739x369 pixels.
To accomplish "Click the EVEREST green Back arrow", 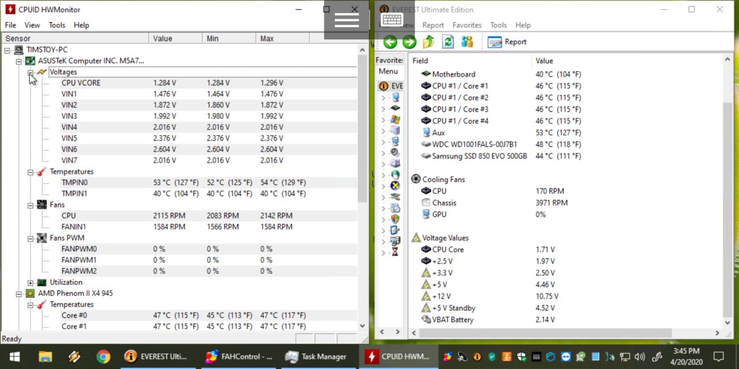I will [390, 42].
